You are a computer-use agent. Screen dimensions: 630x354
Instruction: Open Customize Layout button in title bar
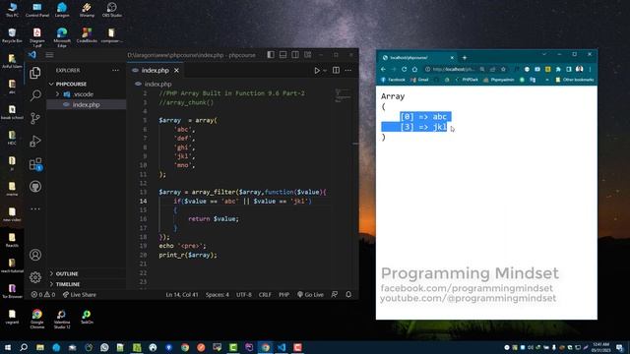point(308,55)
